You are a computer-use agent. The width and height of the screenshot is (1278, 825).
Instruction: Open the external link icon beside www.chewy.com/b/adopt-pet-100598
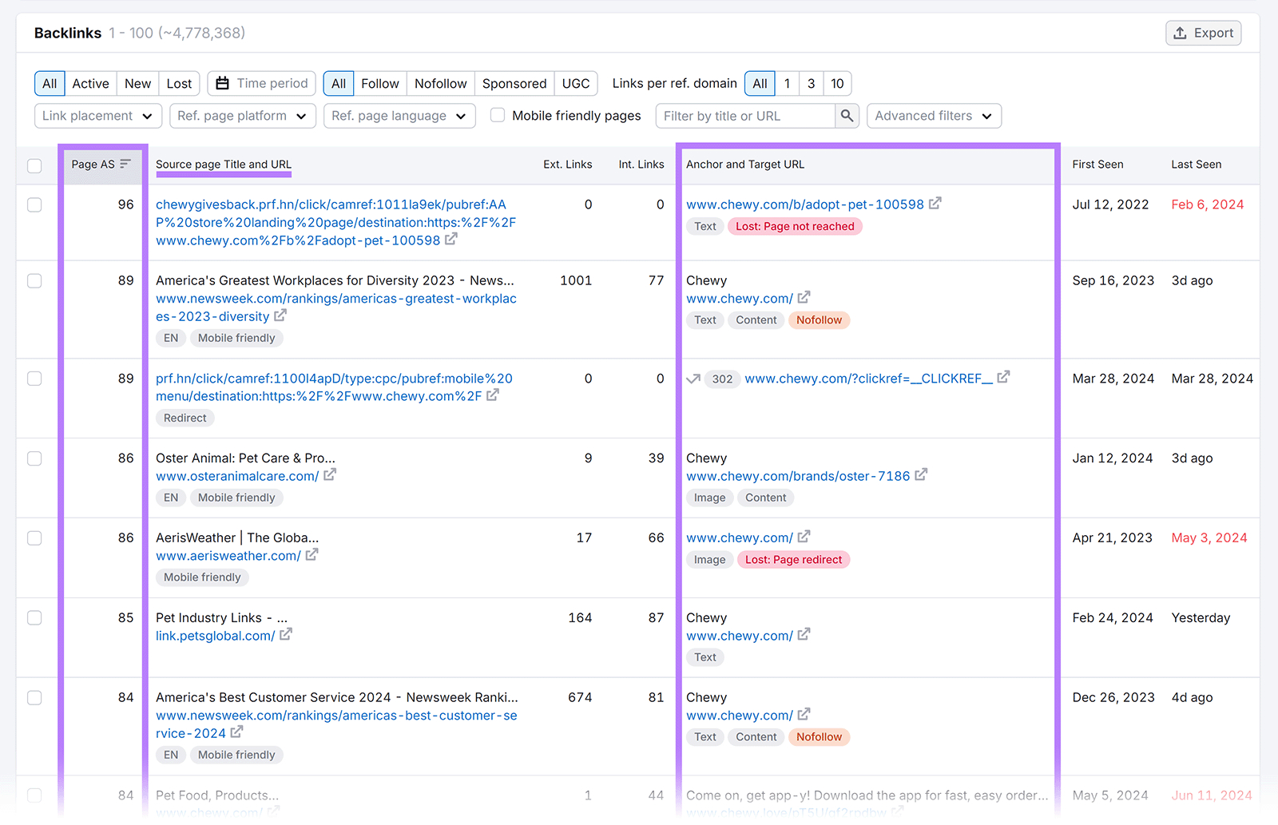click(x=935, y=204)
